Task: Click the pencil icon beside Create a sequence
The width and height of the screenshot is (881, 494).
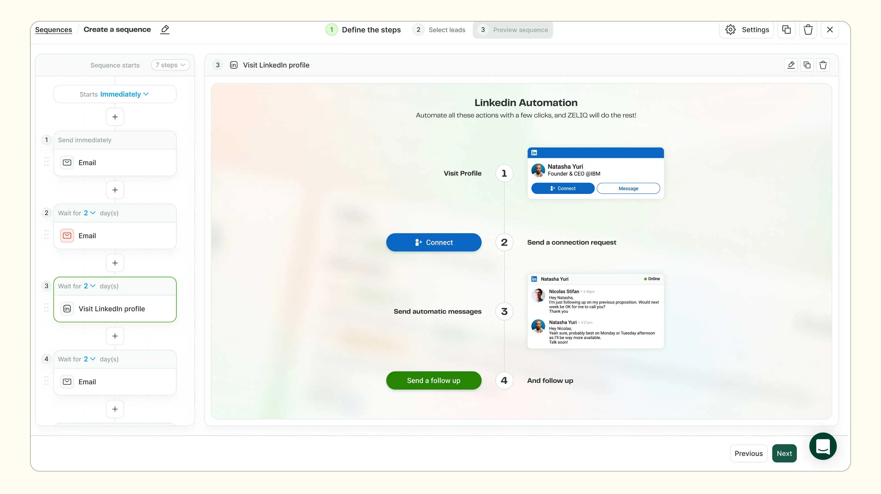Action: (165, 29)
